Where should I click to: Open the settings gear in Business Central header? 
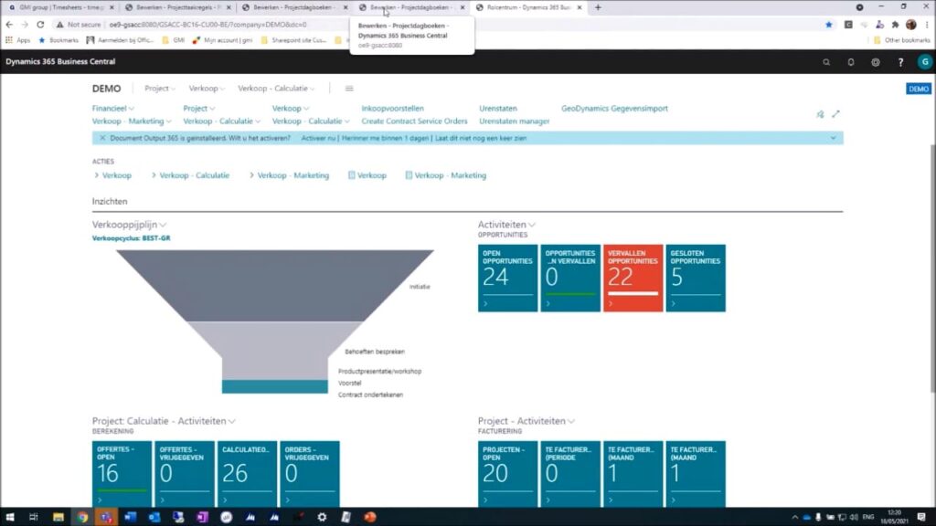pos(876,62)
